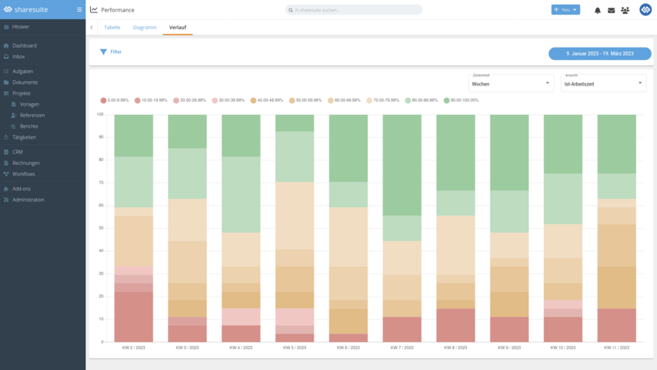Open the users group icon
This screenshot has height=370, width=657.
click(x=625, y=10)
